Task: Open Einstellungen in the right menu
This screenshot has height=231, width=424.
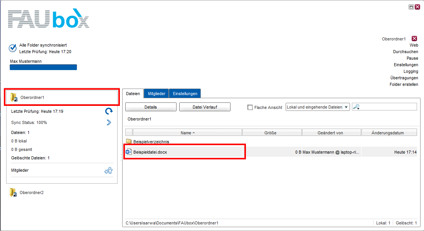Action: [406, 65]
